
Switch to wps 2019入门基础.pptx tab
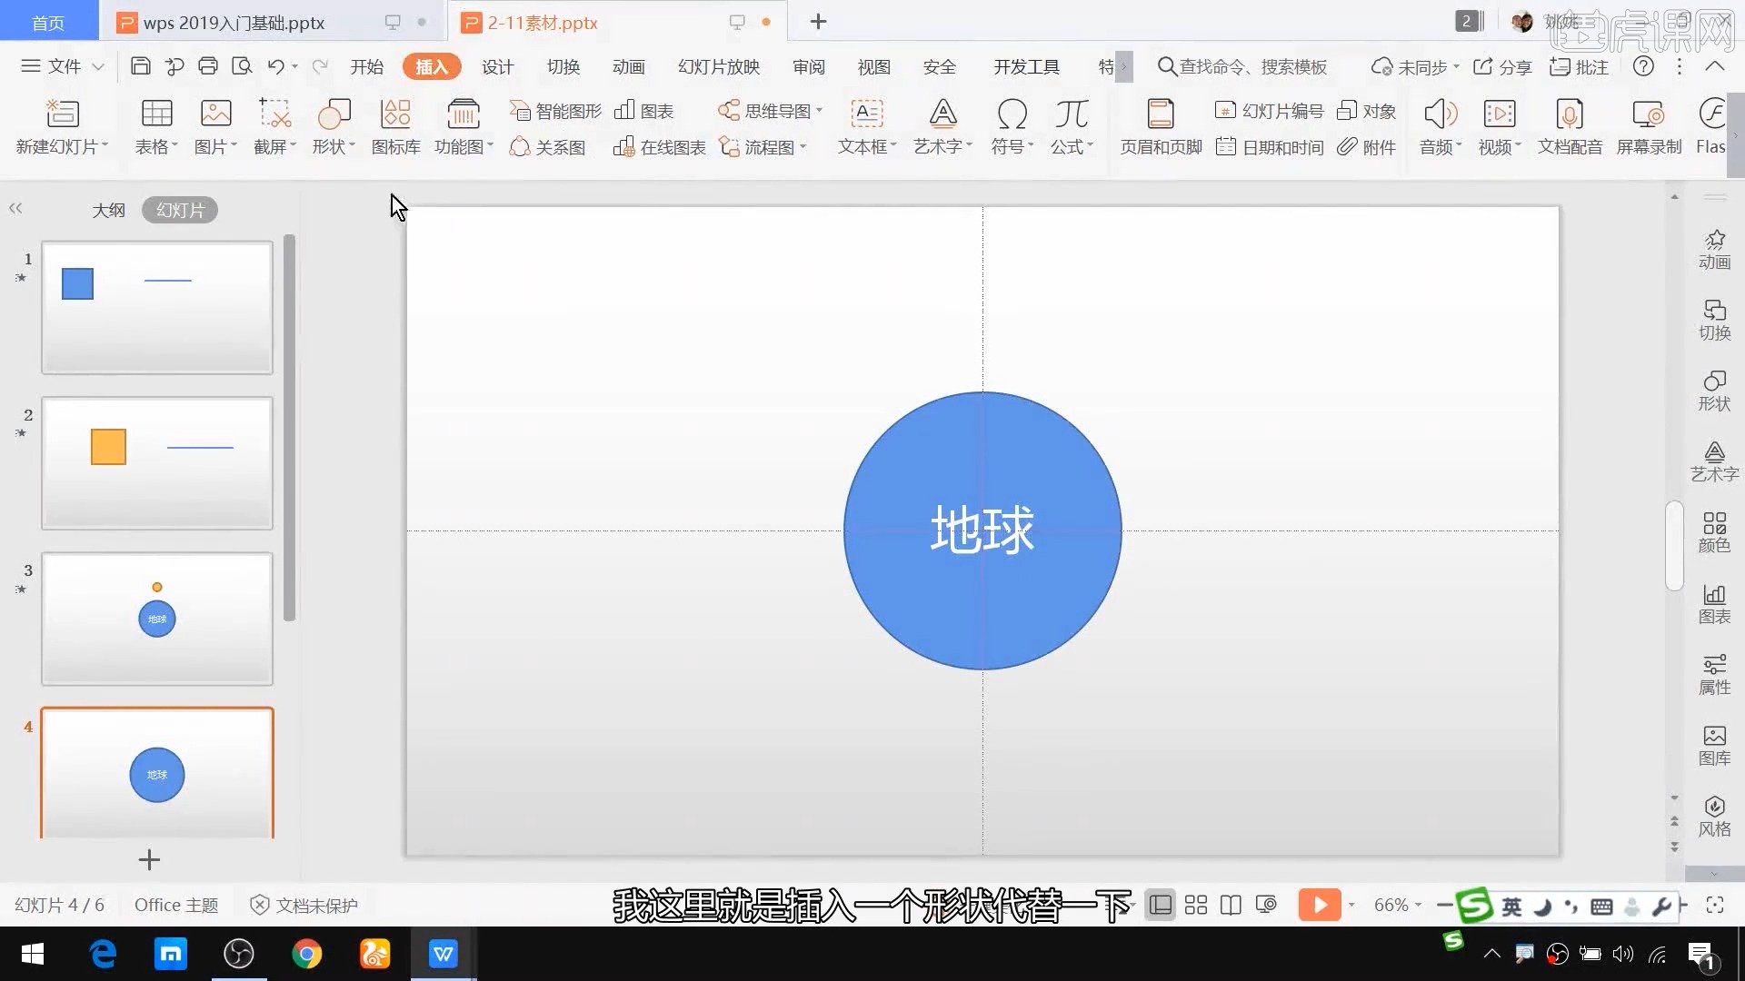[234, 23]
